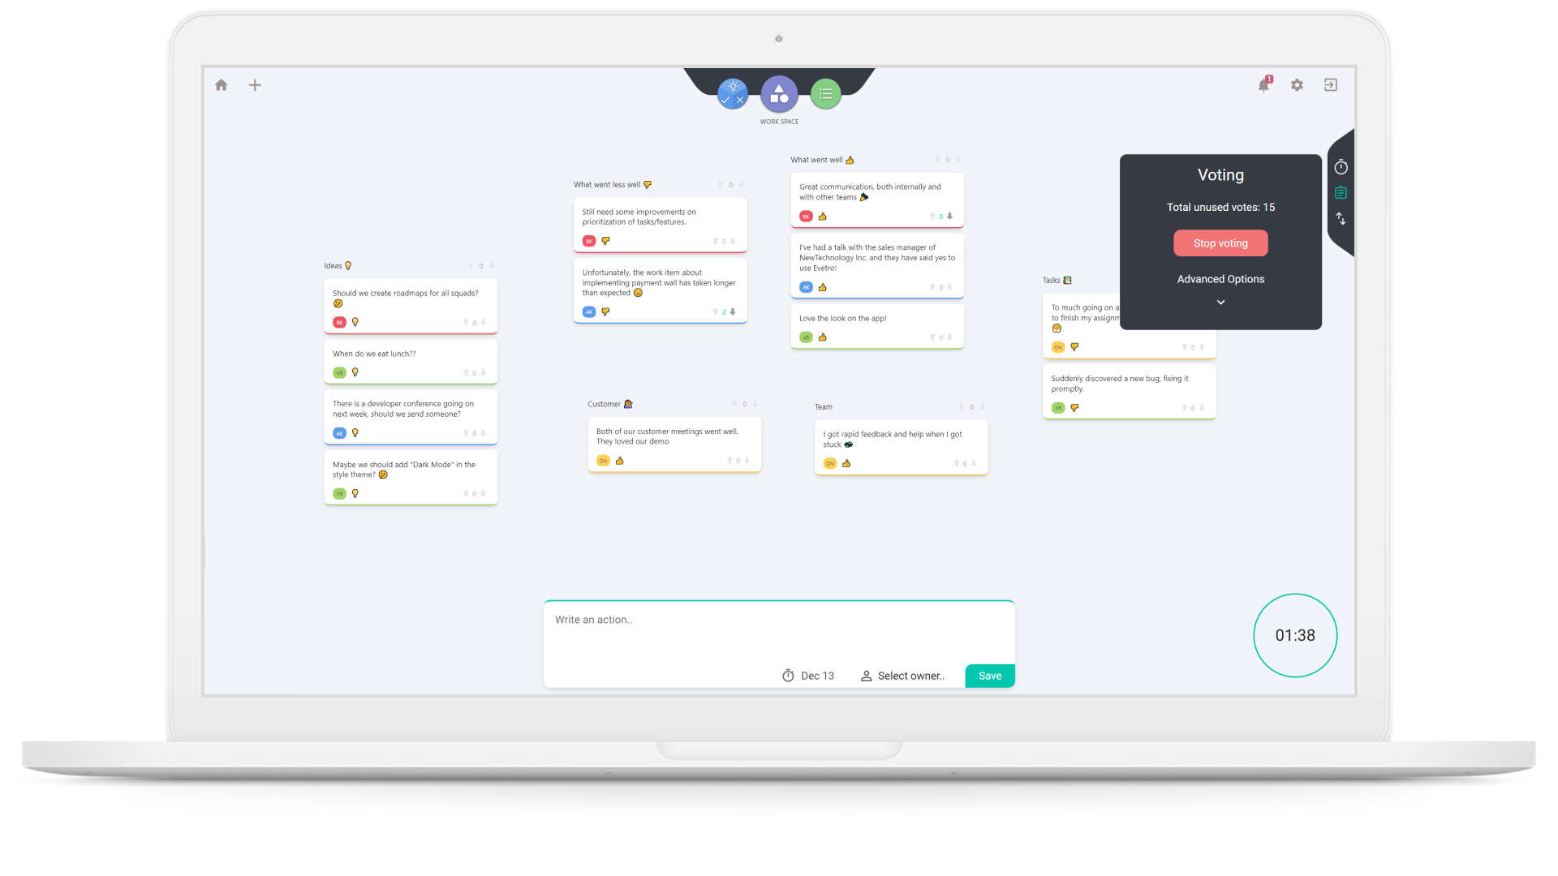Expand Advanced Options in voting panel
The image size is (1558, 876).
coord(1221,301)
